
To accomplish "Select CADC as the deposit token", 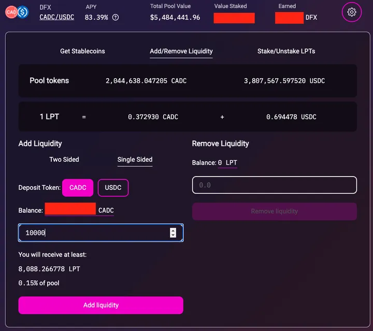I will (78, 188).
